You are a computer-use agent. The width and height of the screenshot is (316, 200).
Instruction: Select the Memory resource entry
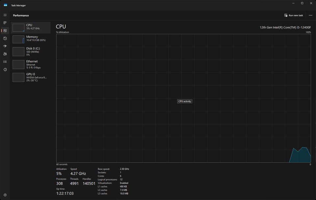[30, 39]
